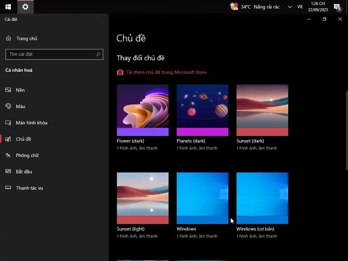Image resolution: width=348 pixels, height=261 pixels.
Task: Click the Flower (dark) theme name
Action: [x=130, y=141]
